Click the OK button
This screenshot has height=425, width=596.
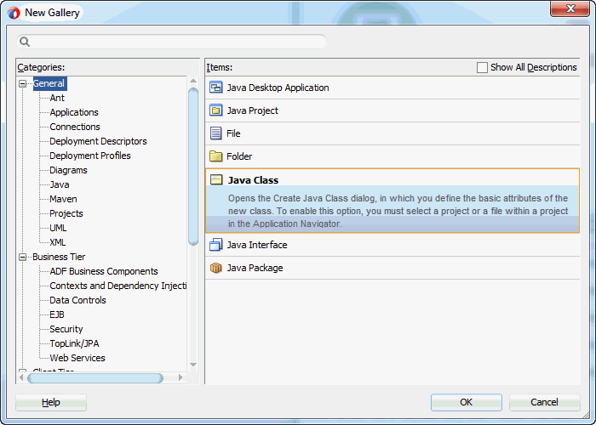(x=467, y=402)
